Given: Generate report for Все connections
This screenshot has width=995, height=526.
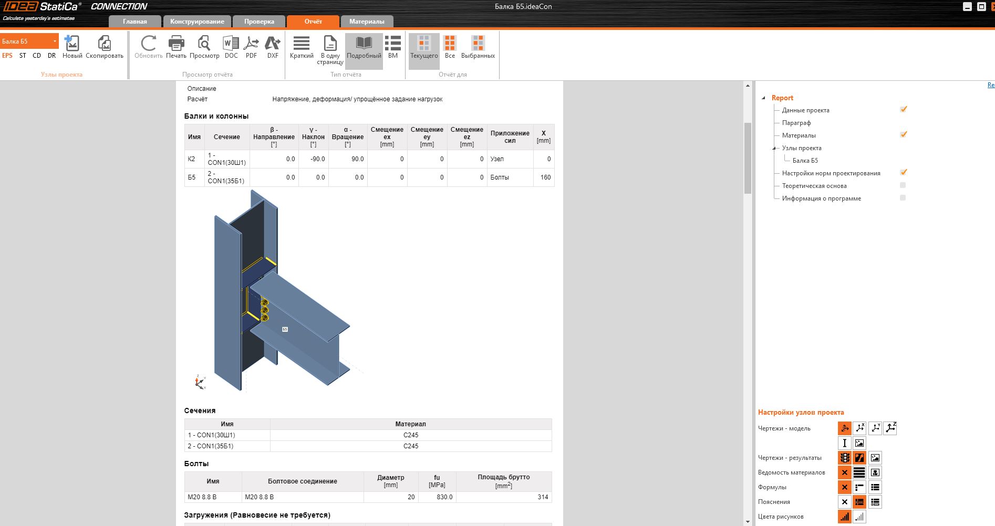Looking at the screenshot, I should (450, 47).
